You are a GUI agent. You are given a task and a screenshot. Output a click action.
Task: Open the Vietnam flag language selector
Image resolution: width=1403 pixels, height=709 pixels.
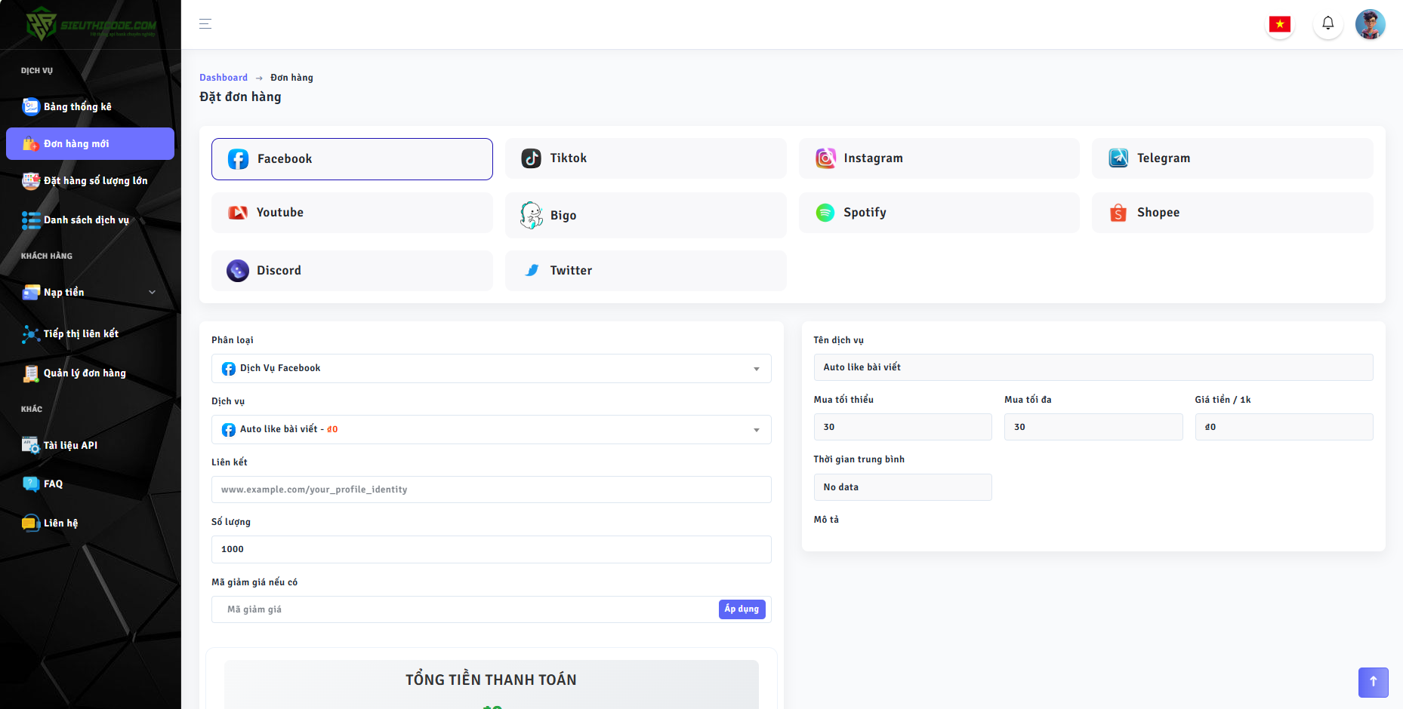click(1280, 24)
